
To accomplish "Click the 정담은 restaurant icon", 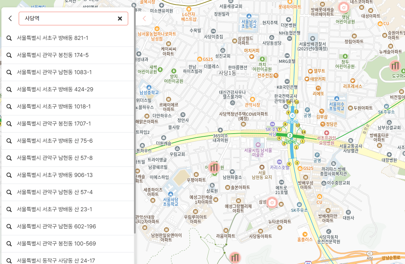I will 322,124.
